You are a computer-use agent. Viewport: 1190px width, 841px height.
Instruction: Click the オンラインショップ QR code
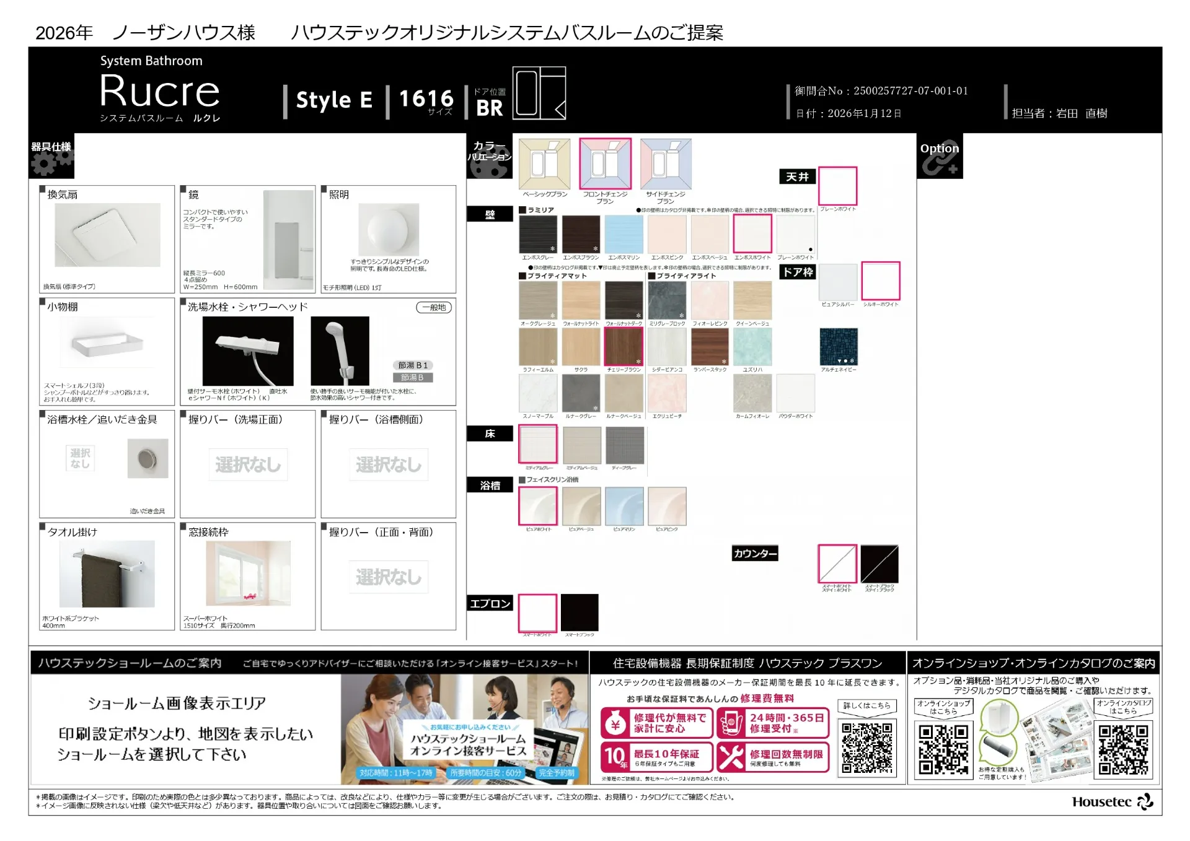943,749
